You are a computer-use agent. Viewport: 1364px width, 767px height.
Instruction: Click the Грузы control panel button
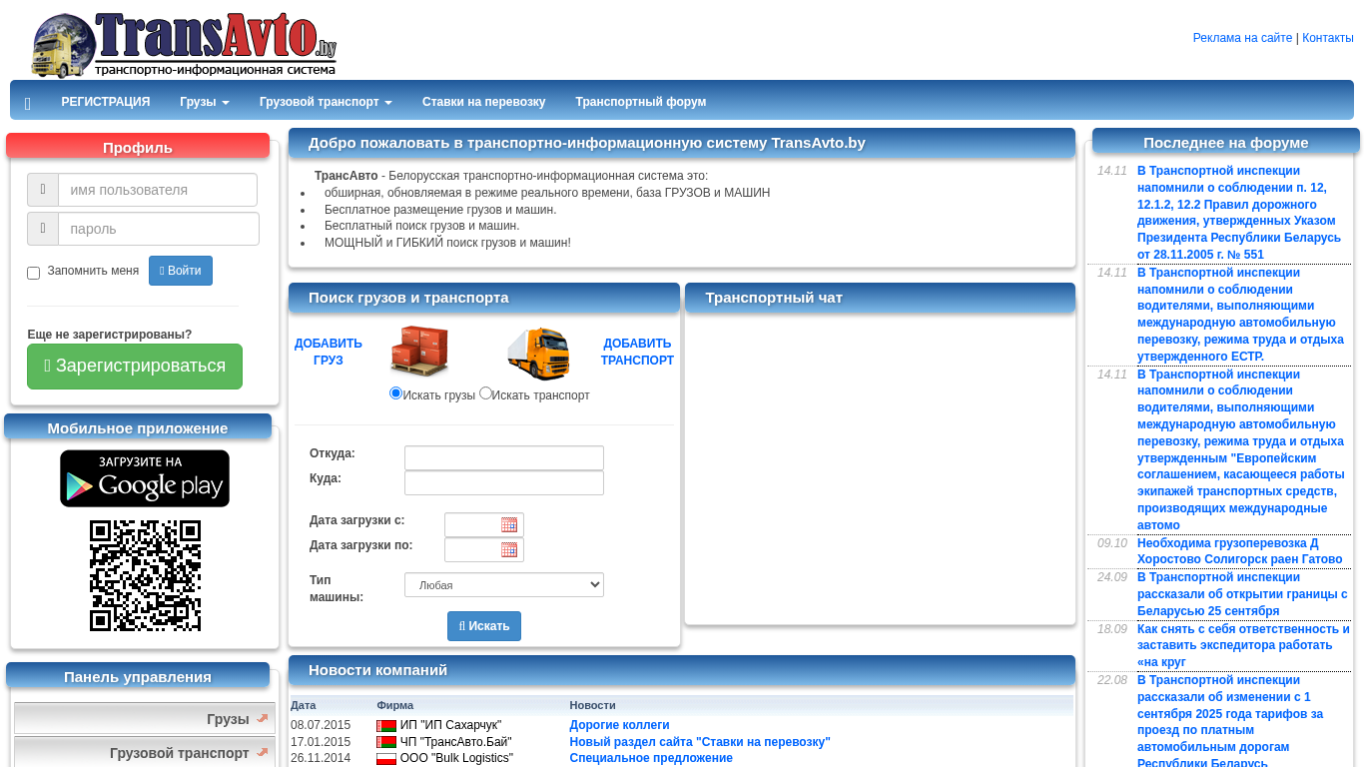click(x=145, y=719)
